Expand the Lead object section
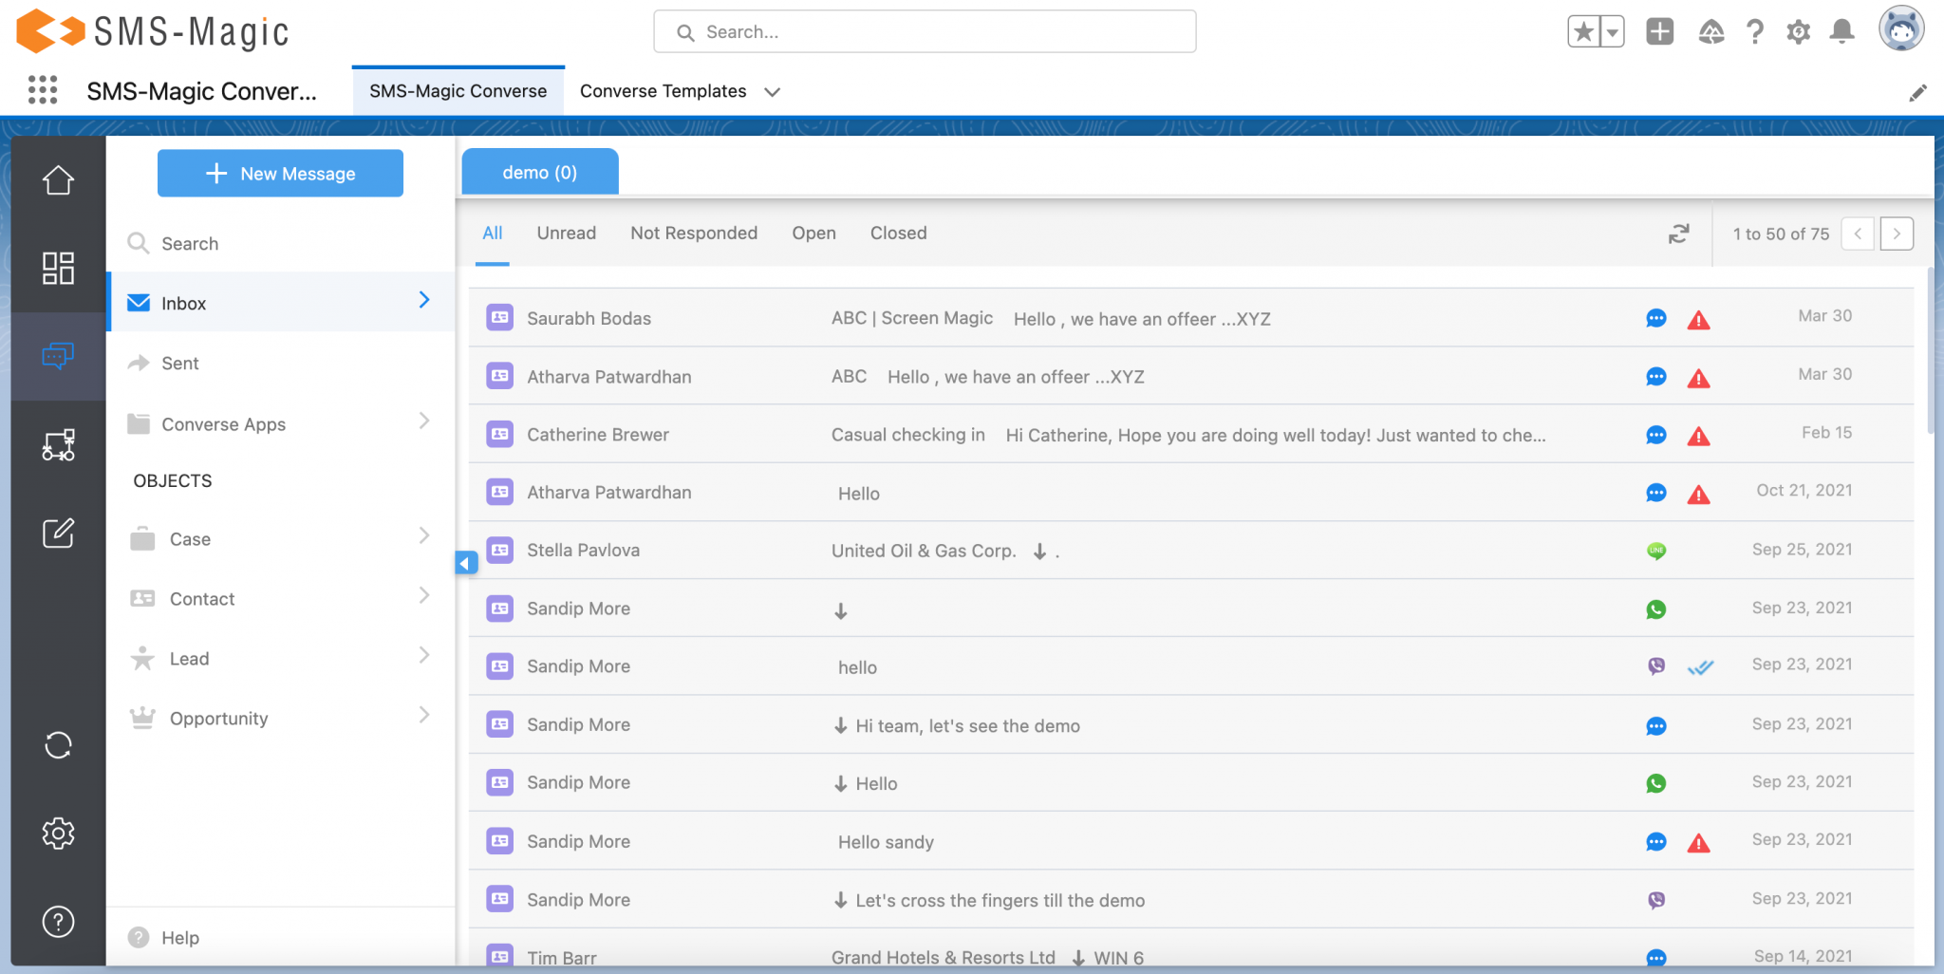The image size is (1944, 974). coord(423,655)
